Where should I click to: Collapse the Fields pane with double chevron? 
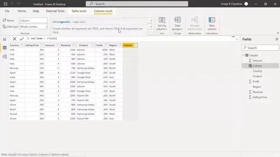[x=276, y=39]
